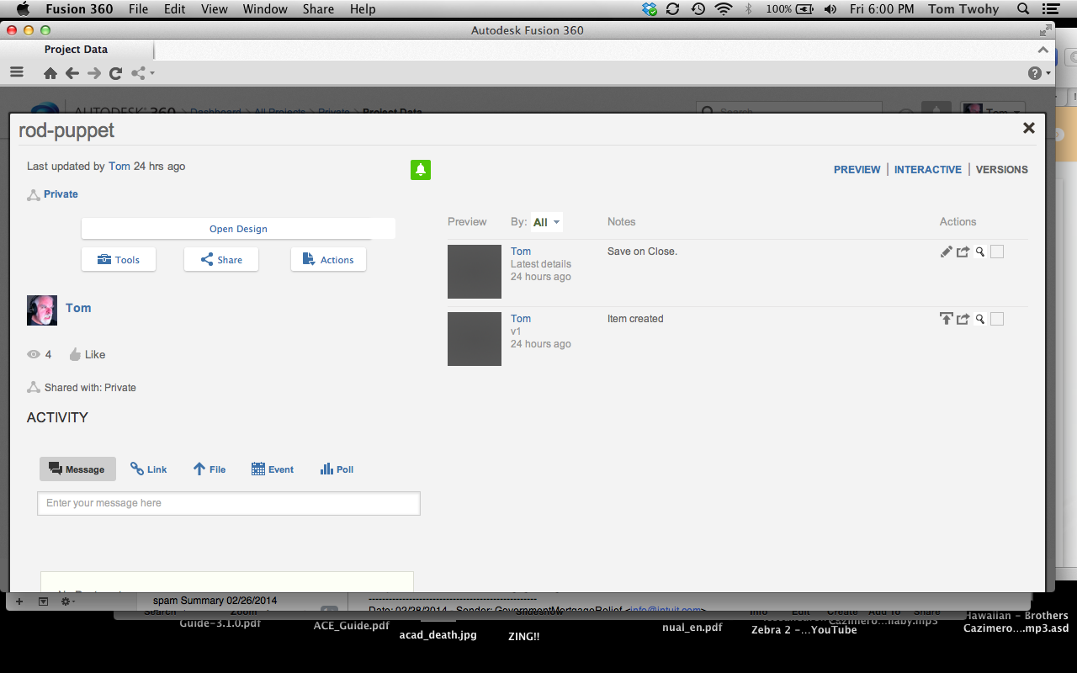The image size is (1077, 673).
Task: Promote the Item created version
Action: (x=947, y=319)
